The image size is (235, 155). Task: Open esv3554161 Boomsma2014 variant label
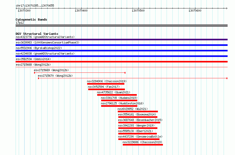[137, 114]
